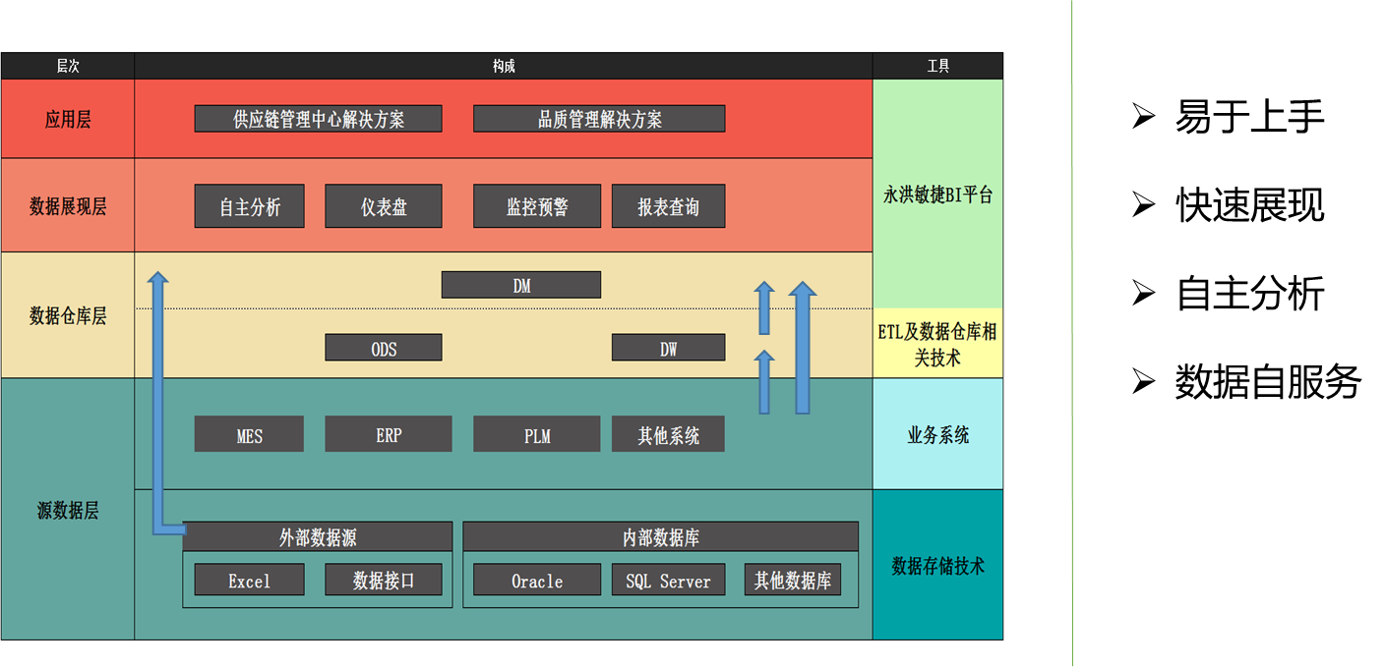
Task: Select the 其他数据库 box
Action: coord(792,580)
